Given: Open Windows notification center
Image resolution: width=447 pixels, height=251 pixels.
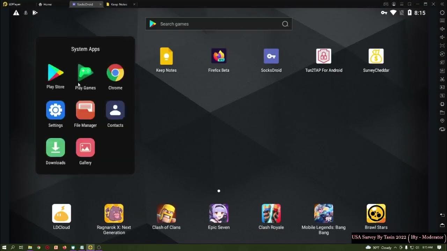Looking at the screenshot, I should coord(439,248).
